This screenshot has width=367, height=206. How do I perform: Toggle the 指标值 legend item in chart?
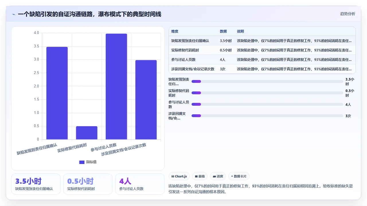pos(88,162)
